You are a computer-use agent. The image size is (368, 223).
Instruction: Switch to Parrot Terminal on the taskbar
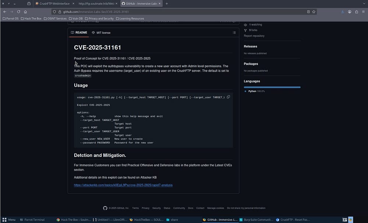(32, 220)
